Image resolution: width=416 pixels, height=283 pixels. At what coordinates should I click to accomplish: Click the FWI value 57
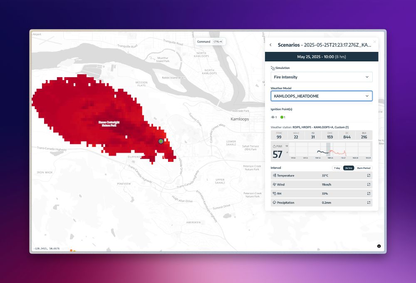(x=277, y=154)
